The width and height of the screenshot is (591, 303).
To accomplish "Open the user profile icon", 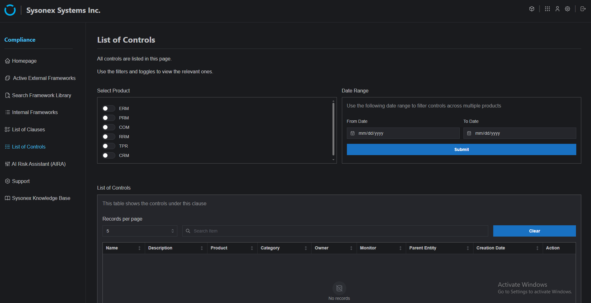I will (x=557, y=9).
